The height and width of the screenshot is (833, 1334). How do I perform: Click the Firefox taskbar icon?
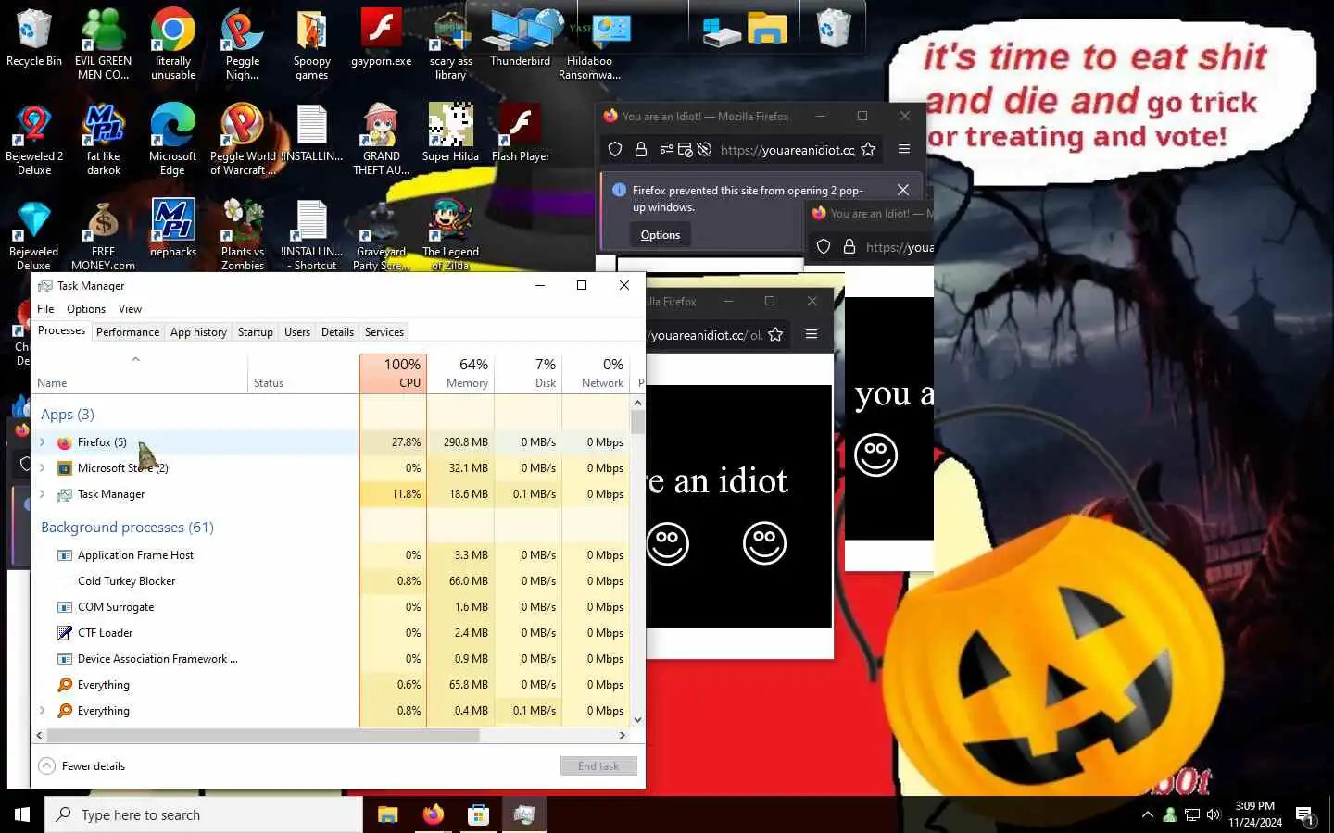click(433, 814)
